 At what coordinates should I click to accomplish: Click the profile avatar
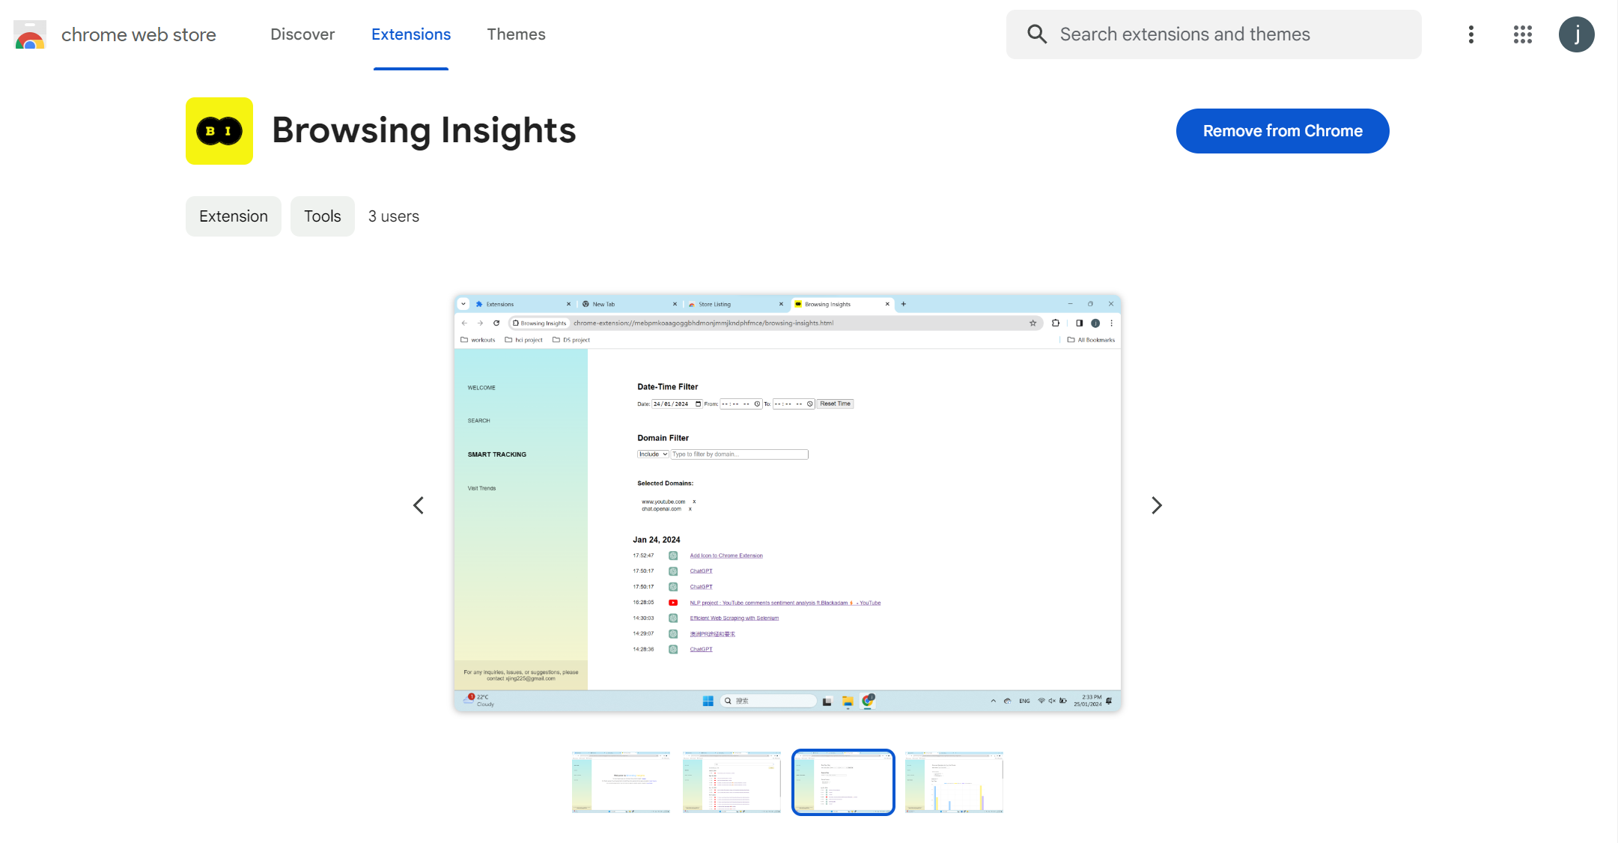(1577, 34)
